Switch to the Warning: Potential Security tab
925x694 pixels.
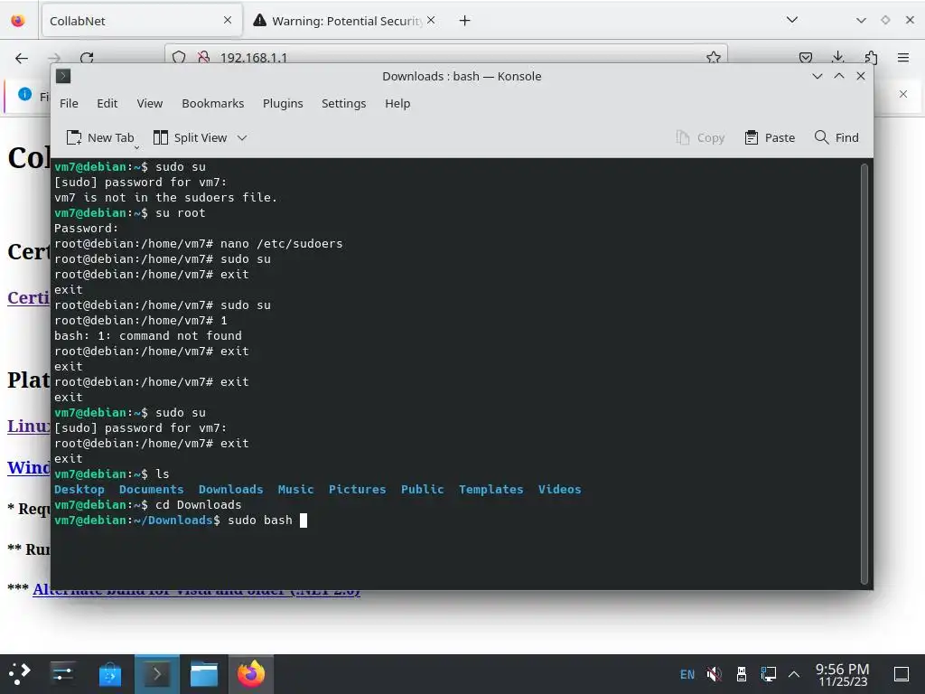pos(345,21)
